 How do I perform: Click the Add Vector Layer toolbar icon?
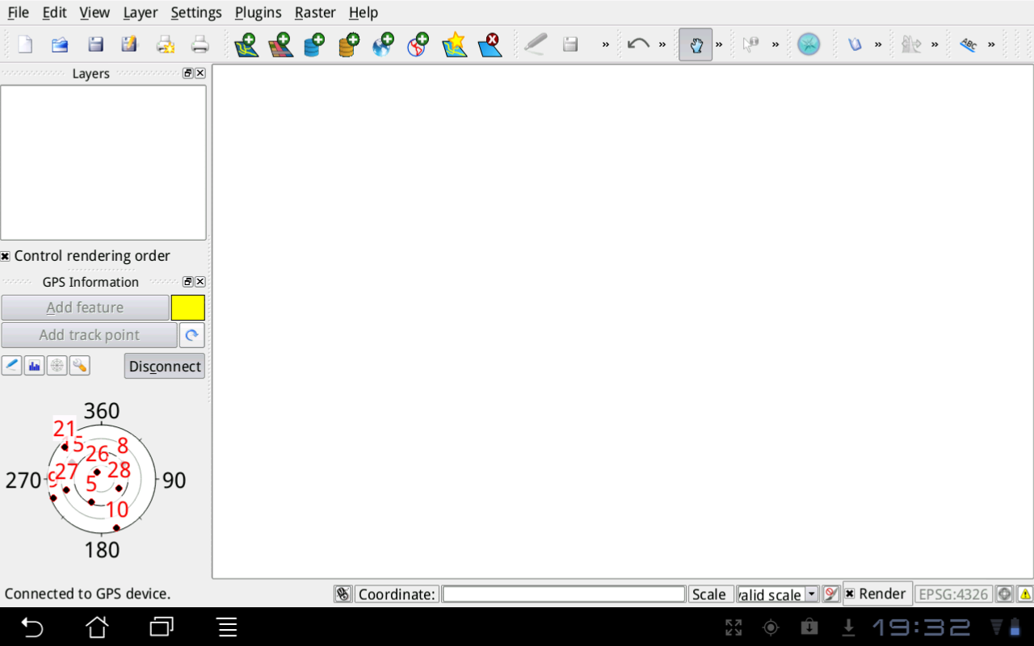246,44
